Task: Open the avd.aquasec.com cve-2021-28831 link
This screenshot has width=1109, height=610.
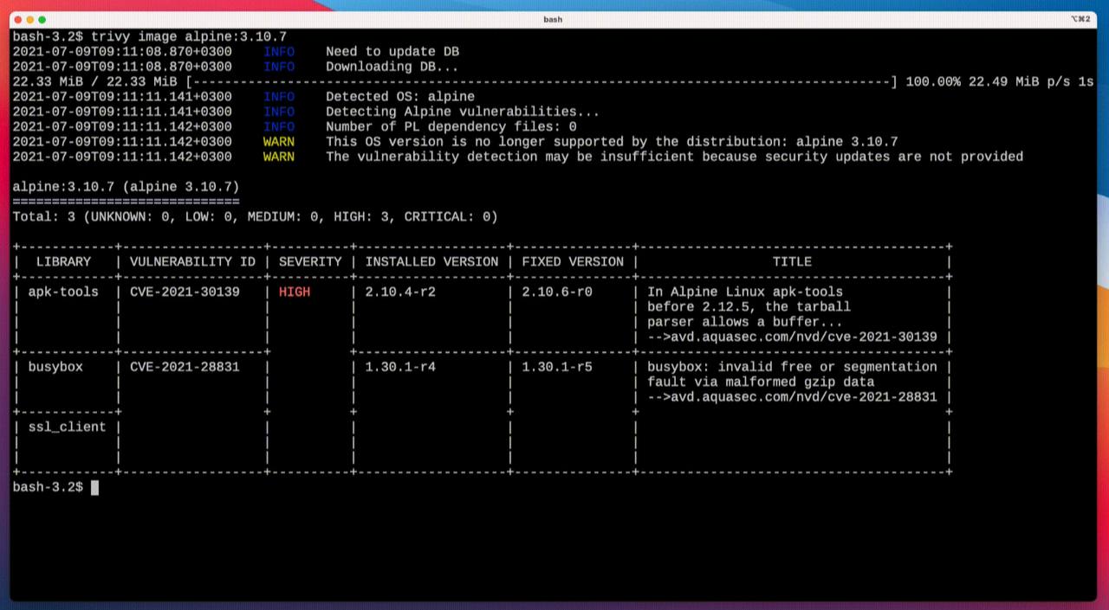Action: [792, 397]
